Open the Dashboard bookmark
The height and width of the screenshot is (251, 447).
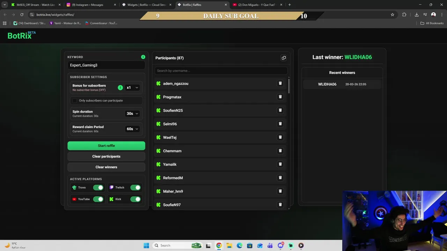[30, 23]
